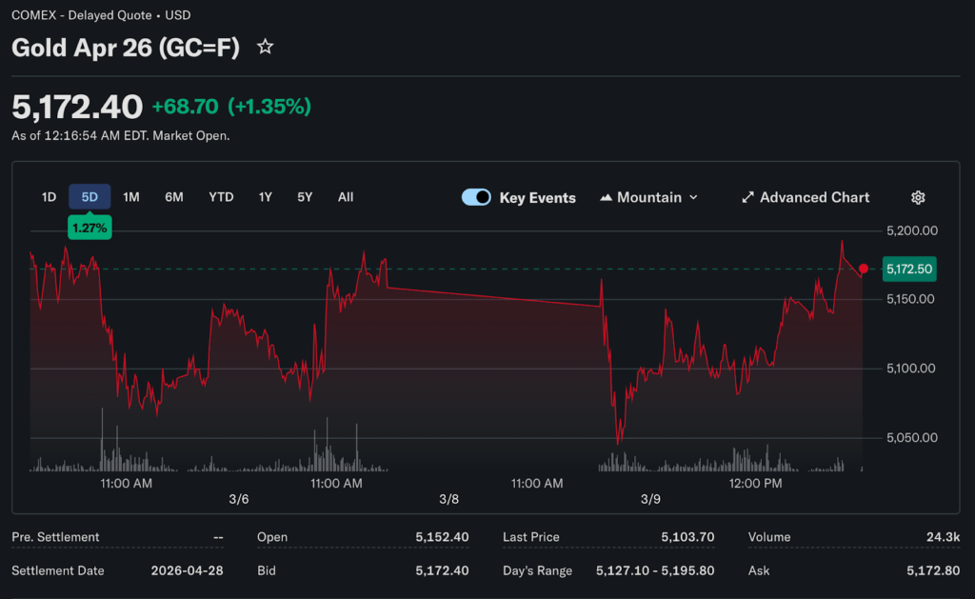The width and height of the screenshot is (975, 599).
Task: Click the Advanced Chart expand arrows icon
Action: (747, 197)
